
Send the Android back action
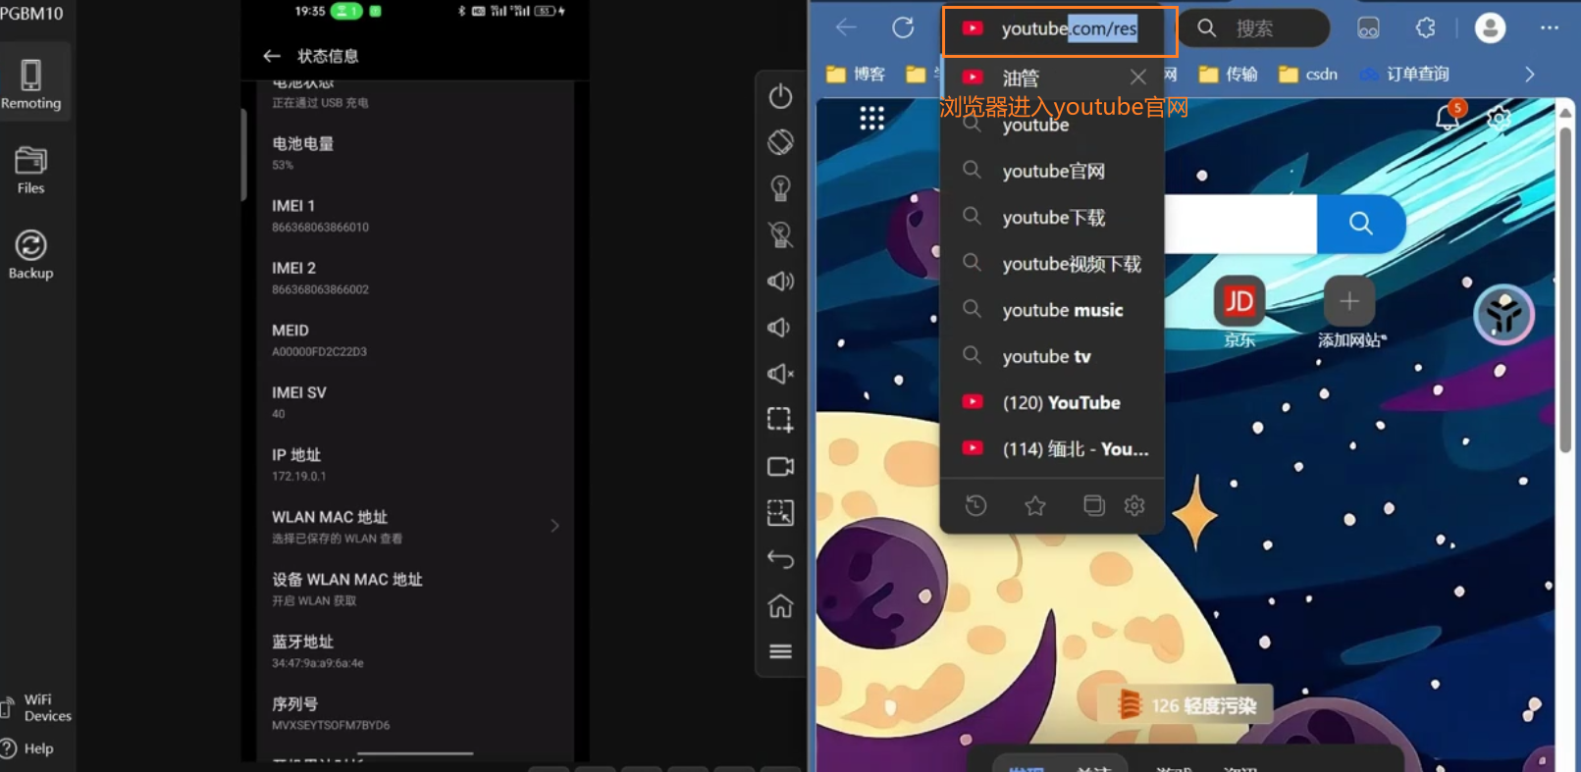780,559
